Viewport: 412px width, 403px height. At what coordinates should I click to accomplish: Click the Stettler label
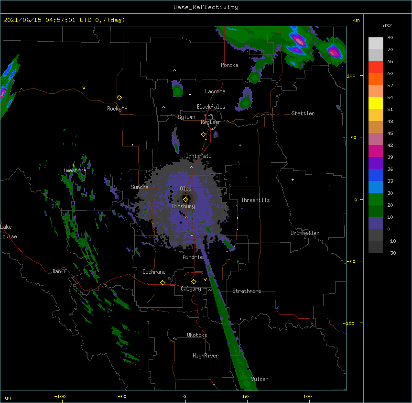303,113
